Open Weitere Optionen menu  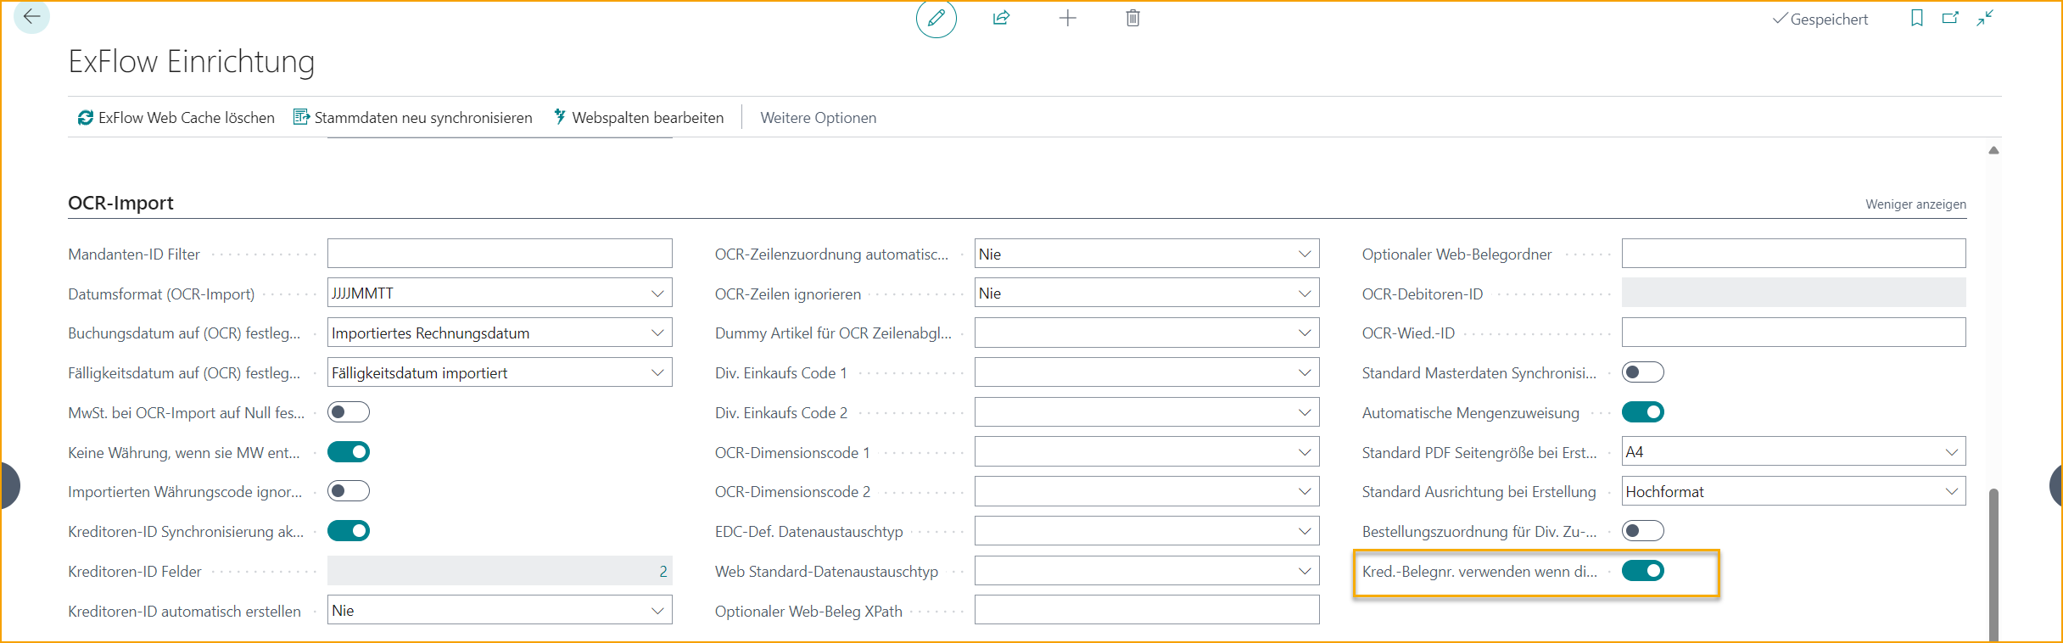pos(819,118)
